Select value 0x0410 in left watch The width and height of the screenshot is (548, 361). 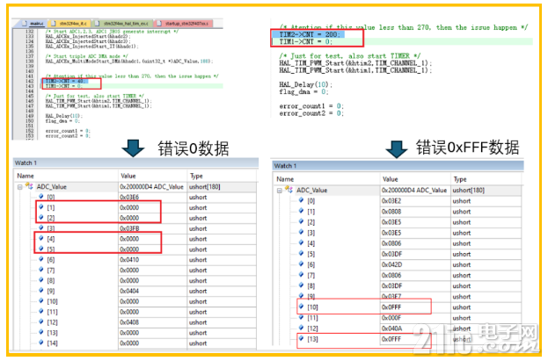[x=129, y=260]
